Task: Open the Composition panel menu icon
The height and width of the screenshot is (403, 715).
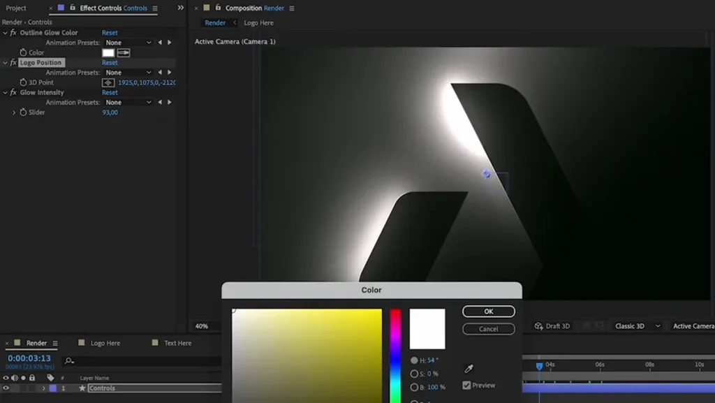Action: pos(292,8)
